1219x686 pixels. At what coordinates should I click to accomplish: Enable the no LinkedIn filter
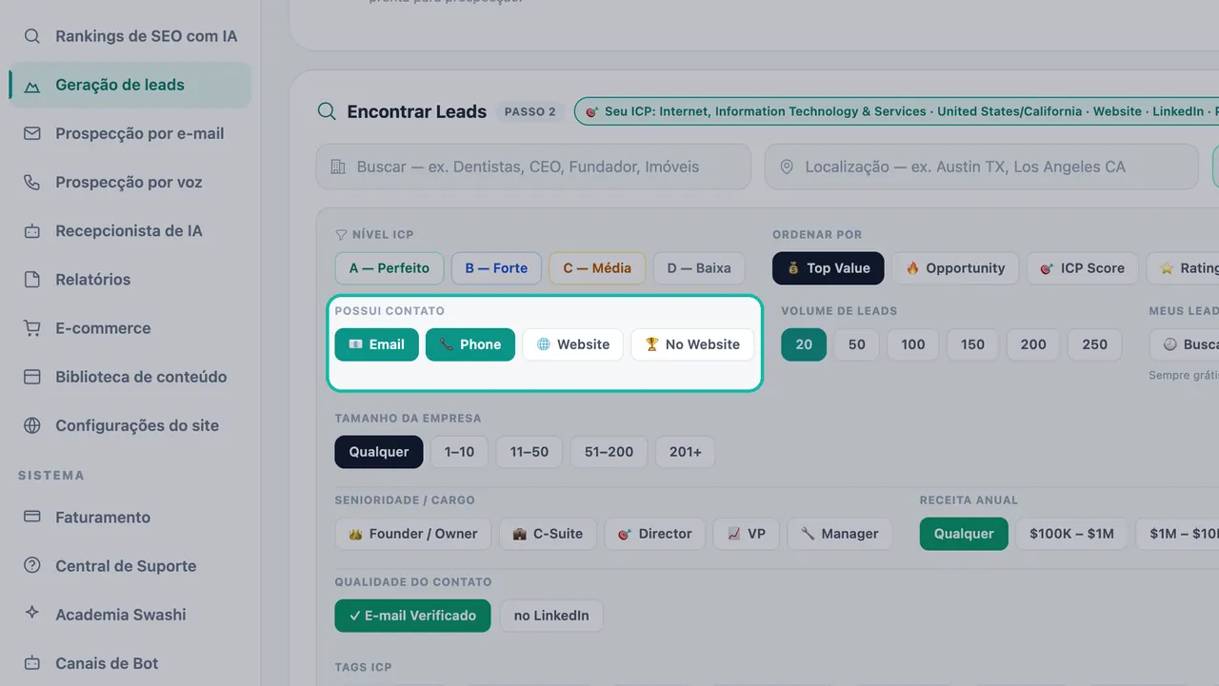[x=551, y=616]
